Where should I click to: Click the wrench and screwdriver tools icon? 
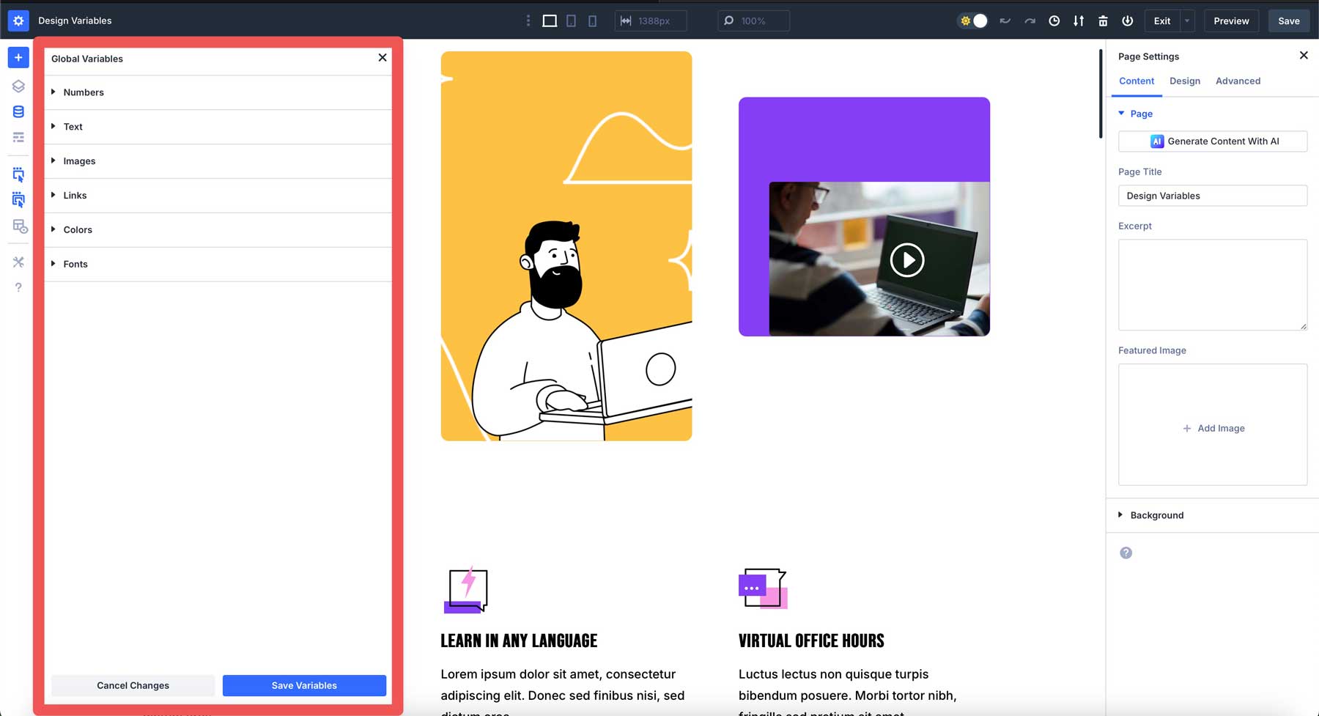(x=18, y=262)
